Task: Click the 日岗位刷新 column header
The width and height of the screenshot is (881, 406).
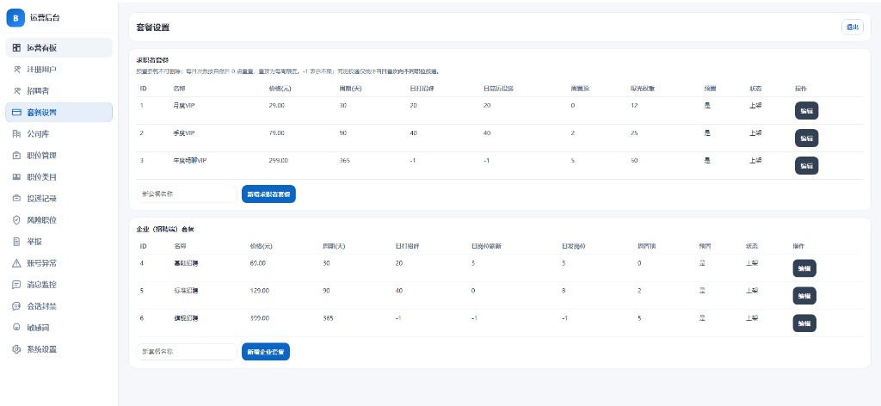Action: (485, 247)
